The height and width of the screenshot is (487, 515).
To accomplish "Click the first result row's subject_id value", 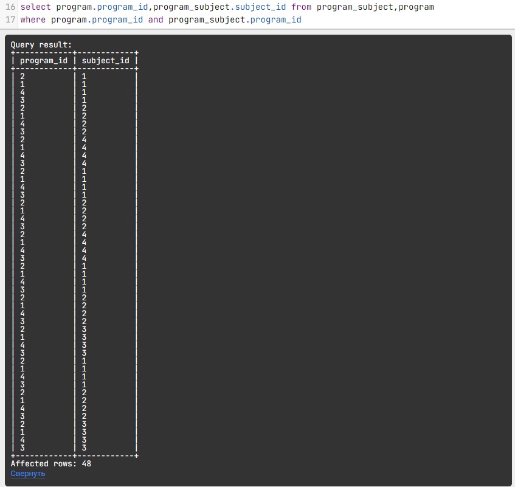I will click(84, 77).
